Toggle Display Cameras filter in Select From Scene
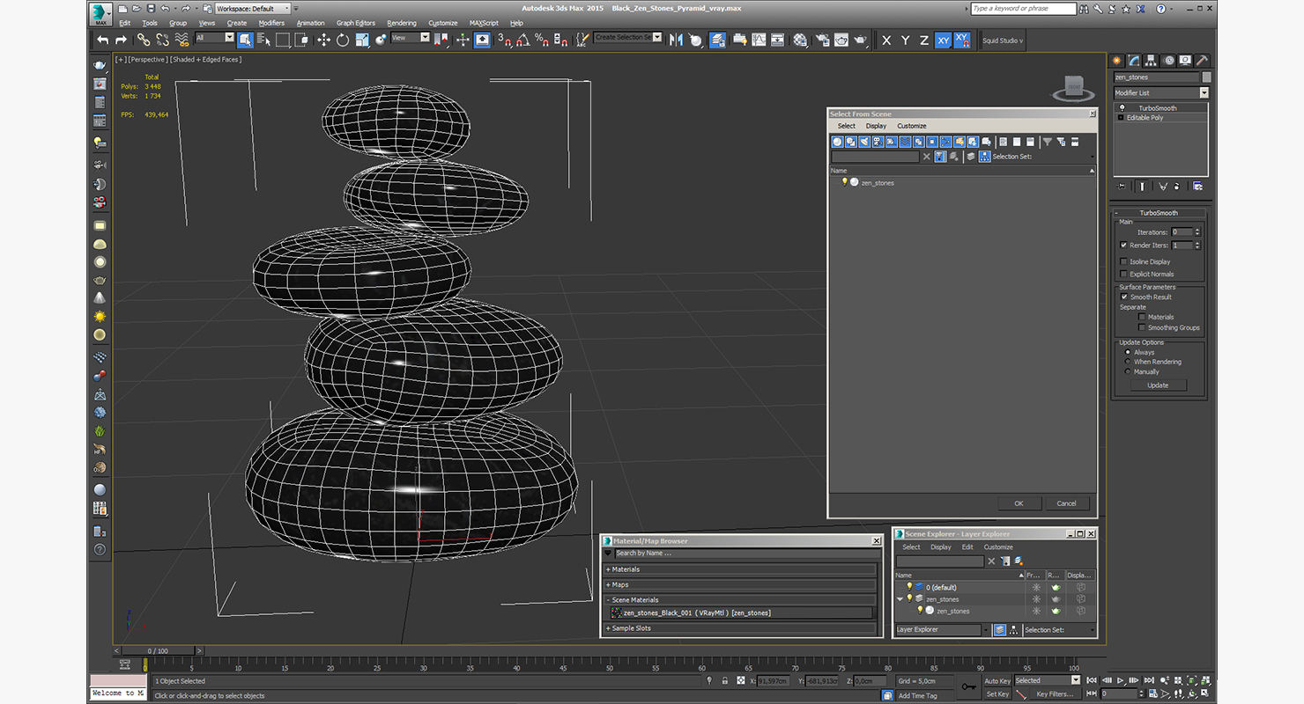The height and width of the screenshot is (704, 1304). (x=878, y=142)
